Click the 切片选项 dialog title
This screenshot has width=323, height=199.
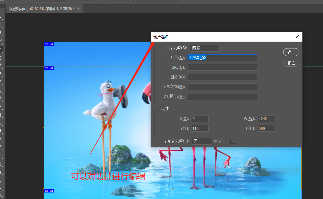tap(161, 37)
